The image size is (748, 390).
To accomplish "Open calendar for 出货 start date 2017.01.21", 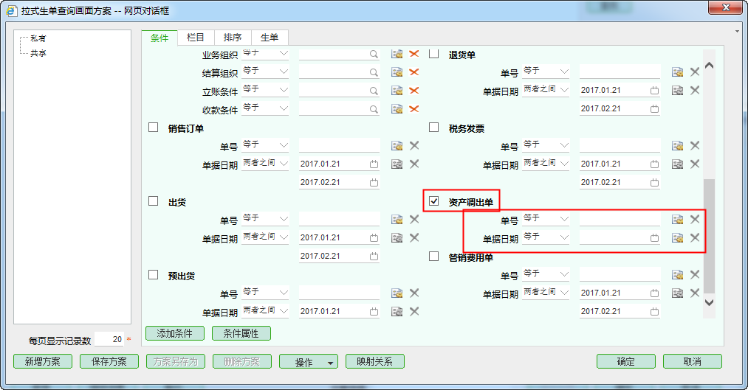I will tap(374, 238).
